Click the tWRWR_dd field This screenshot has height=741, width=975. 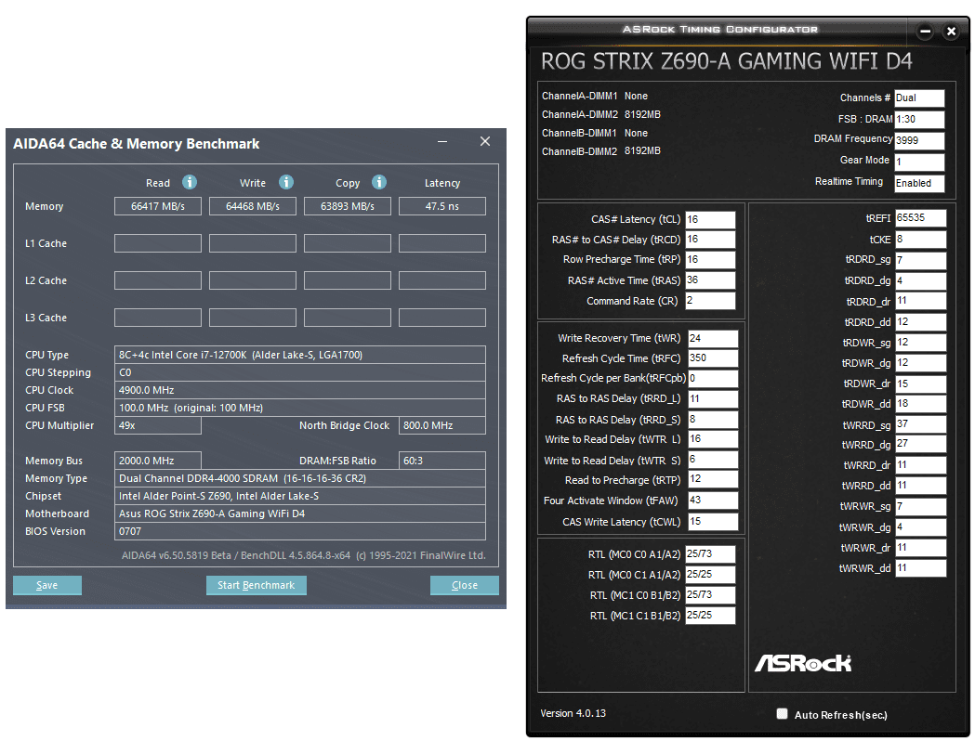[x=920, y=568]
